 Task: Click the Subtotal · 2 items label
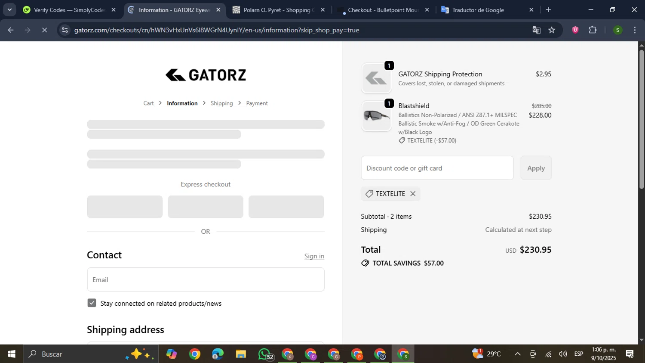click(x=386, y=217)
